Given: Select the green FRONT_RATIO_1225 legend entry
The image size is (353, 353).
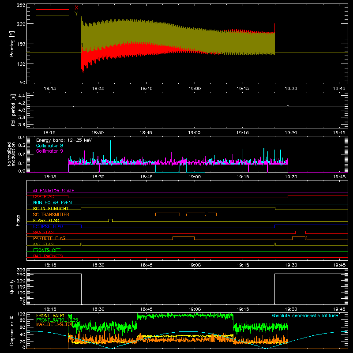Looking at the screenshot, I should 57,320.
